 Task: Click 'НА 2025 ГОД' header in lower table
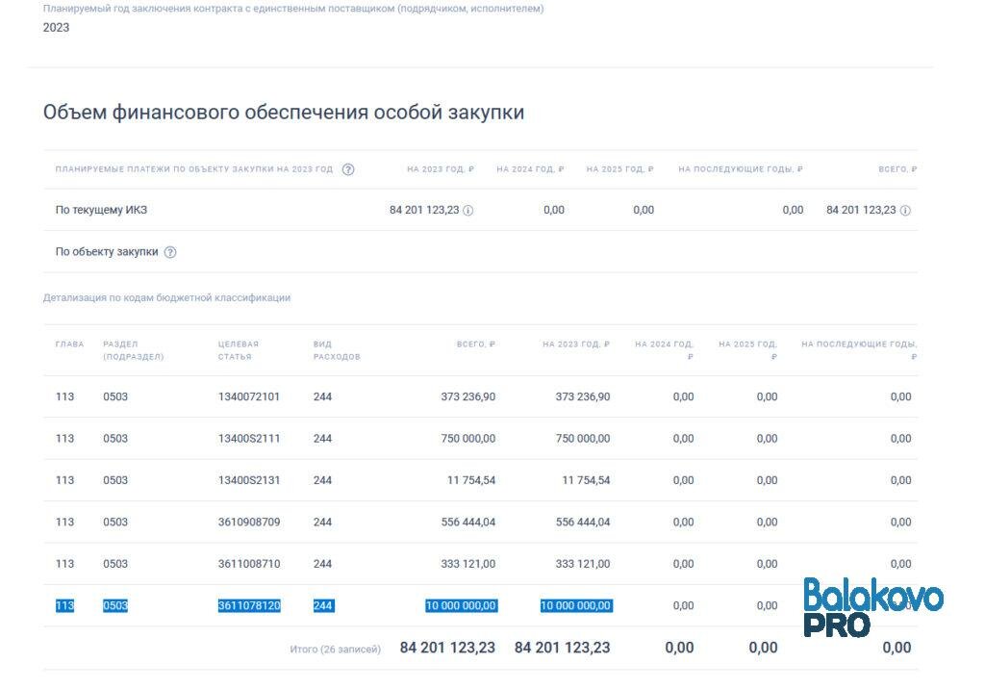tap(747, 350)
